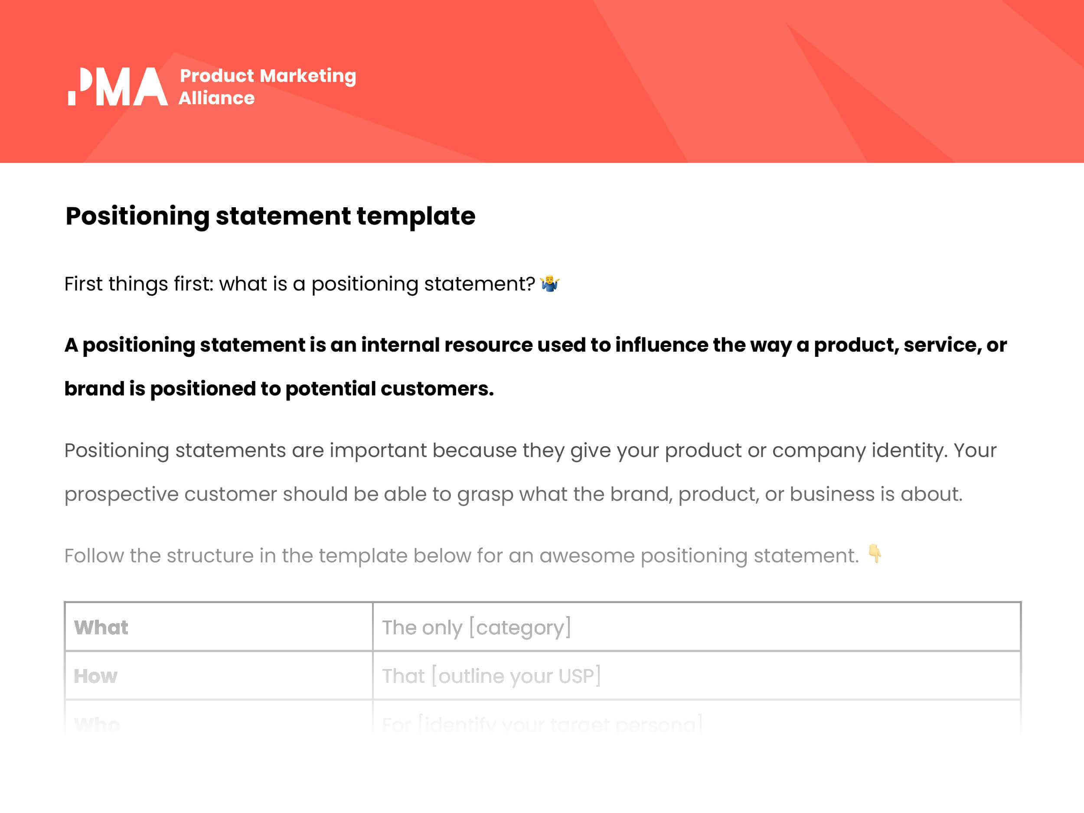Click the shrugging person emoji
Screen dimensions: 1084x813
pos(549,284)
